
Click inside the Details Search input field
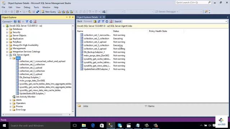click(x=174, y=21)
